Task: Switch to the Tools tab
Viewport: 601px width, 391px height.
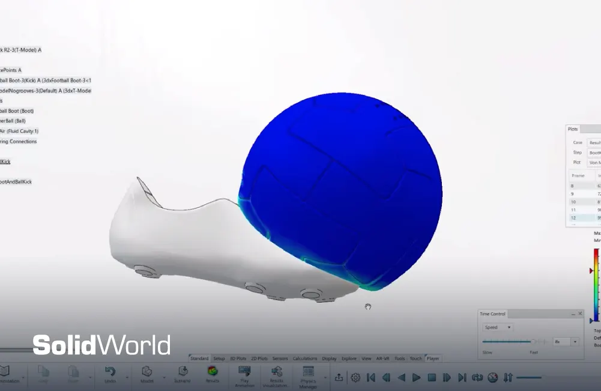Action: pyautogui.click(x=400, y=359)
